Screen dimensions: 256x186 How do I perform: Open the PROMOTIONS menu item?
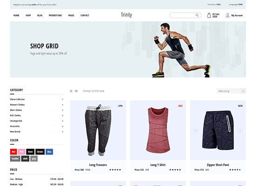tap(55, 15)
